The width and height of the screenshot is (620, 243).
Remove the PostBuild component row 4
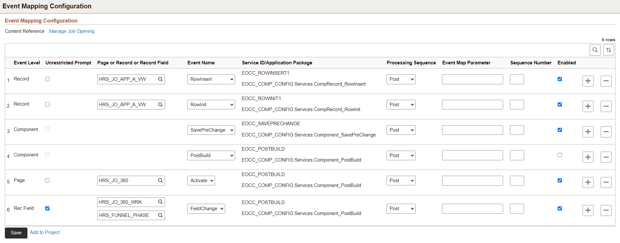tap(606, 157)
